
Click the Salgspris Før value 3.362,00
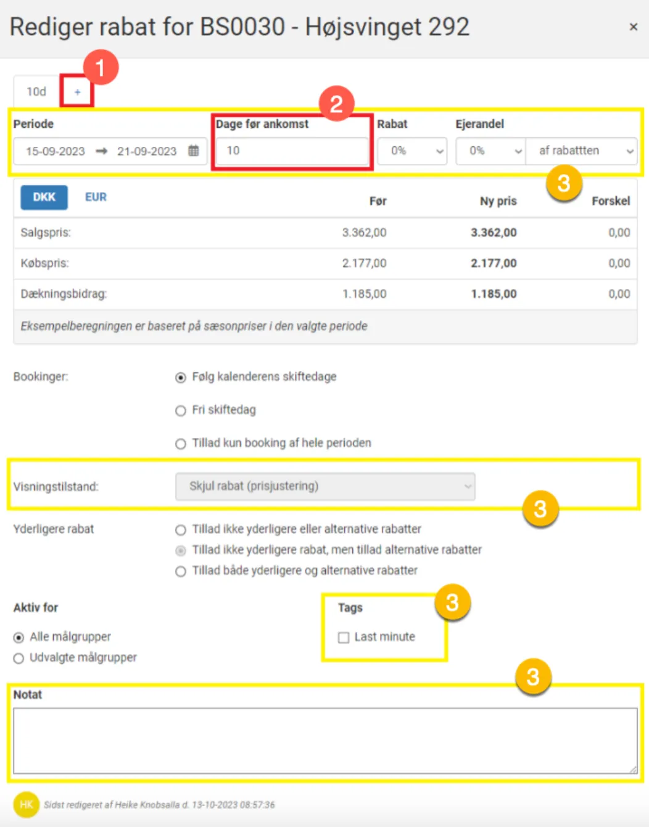tap(364, 233)
